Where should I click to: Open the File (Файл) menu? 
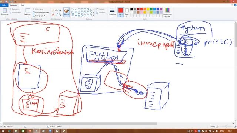tap(4, 5)
